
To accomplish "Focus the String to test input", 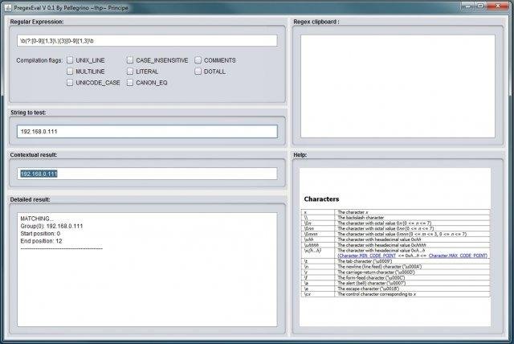I will [x=147, y=132].
